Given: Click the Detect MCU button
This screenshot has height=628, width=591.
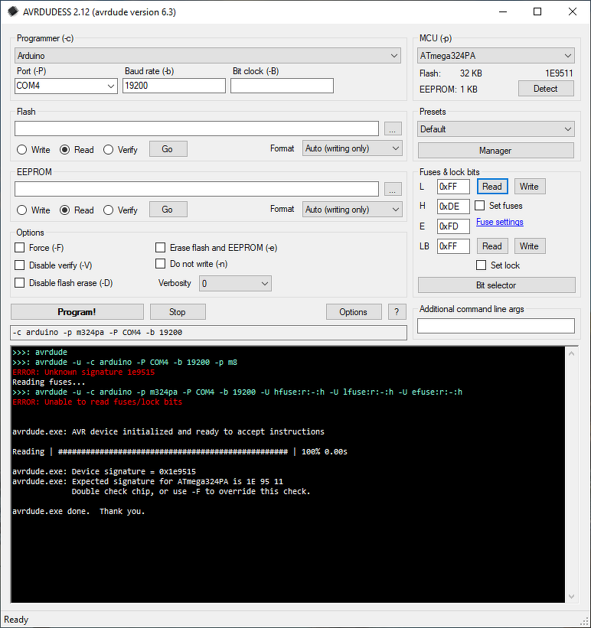Looking at the screenshot, I should coord(546,89).
